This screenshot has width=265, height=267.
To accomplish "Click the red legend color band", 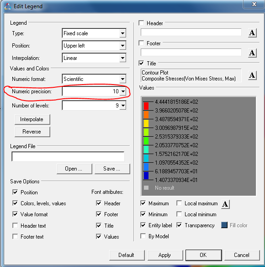I will [146, 106].
